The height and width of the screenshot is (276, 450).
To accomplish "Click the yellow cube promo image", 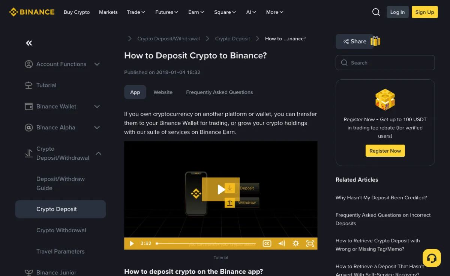I will click(x=385, y=99).
